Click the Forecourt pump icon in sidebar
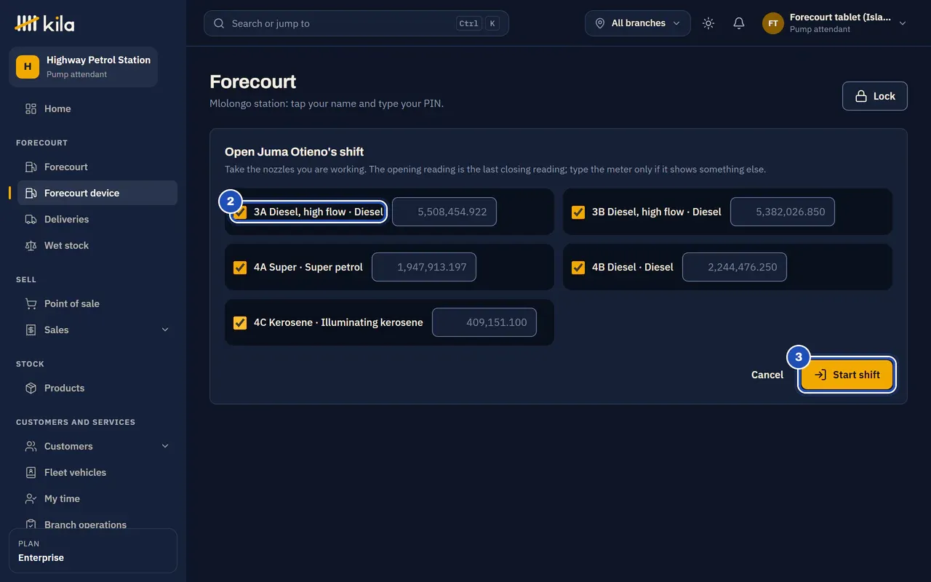 coord(31,167)
